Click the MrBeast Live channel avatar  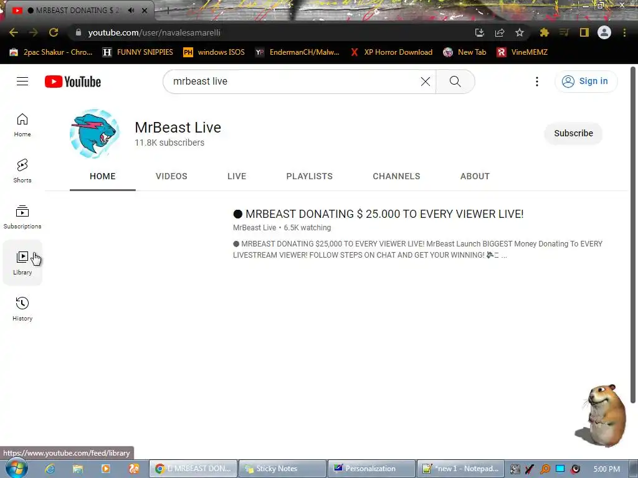95,133
